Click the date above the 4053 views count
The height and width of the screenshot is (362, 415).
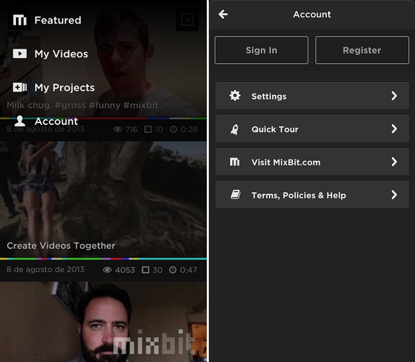coord(45,269)
